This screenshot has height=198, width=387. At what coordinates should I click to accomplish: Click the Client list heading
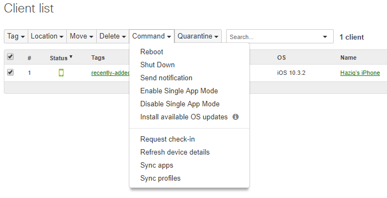tap(29, 8)
